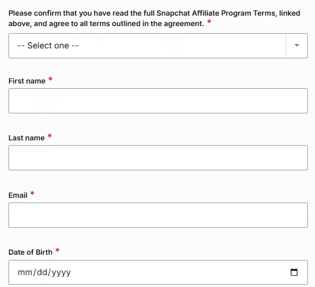Open the "-- Select one --" terms confirmation box
Screen dimensions: 315x287
(x=147, y=46)
